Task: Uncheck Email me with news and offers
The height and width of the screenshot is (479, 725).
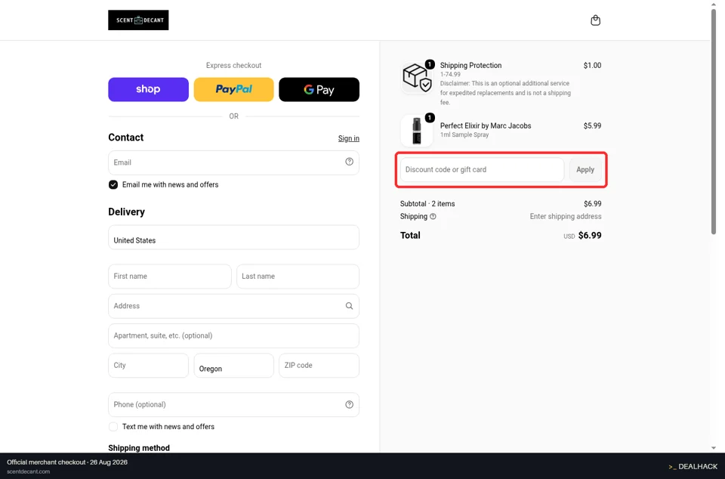Action: click(113, 184)
